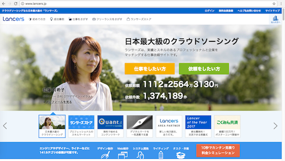Image resolution: width=285 pixels, height=161 pixels.
Task: Select デジタルマーケ compass thumbnail
Action: [x=139, y=126]
